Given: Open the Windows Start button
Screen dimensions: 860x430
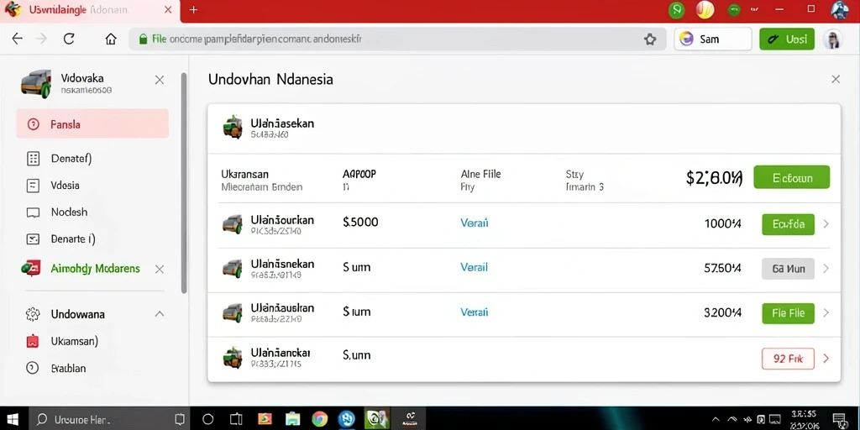Looking at the screenshot, I should pos(13,420).
